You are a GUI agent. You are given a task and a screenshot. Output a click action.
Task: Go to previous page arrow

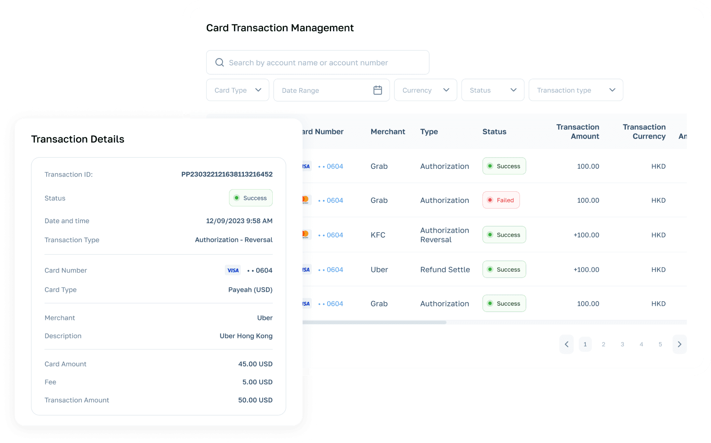tap(567, 344)
